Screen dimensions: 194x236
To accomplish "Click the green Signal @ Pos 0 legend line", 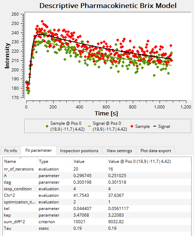I will coord(89,126).
